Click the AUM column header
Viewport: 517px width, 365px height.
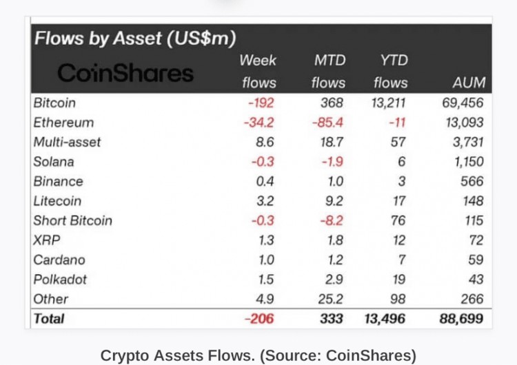pyautogui.click(x=468, y=83)
